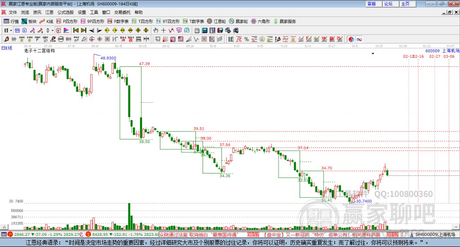
Task: Click the 600009 上海机场 chart label
Action: [x=442, y=51]
